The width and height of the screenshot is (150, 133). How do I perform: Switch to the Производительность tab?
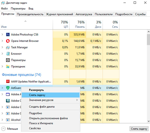click(x=30, y=14)
